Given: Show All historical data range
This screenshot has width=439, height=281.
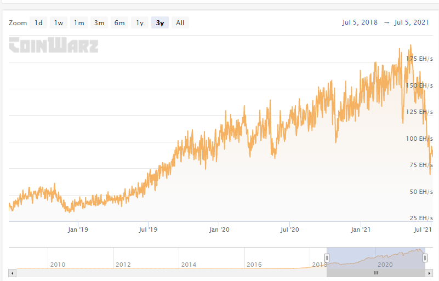Looking at the screenshot, I should click(x=180, y=22).
